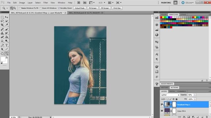Select the Path Selection tool

point(2,49)
